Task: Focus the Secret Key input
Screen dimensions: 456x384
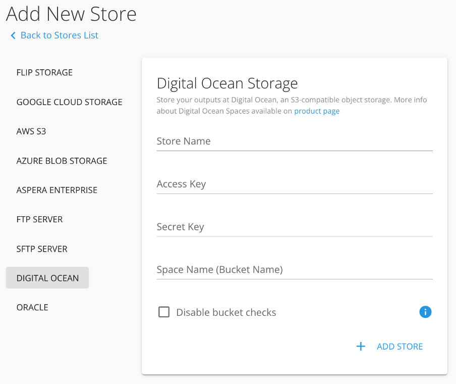Action: point(295,227)
